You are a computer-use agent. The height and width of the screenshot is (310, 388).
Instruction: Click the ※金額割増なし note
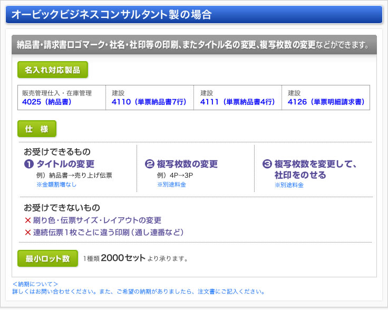tap(56, 185)
